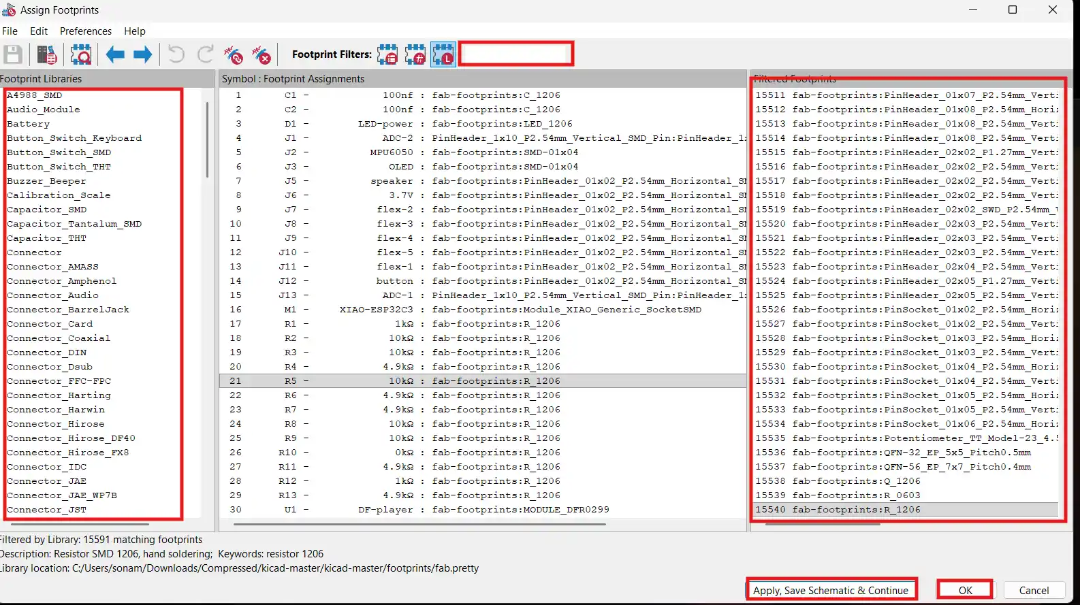Click the Filtered Footprints horizontal scrollbar
1080x605 pixels.
pos(823,525)
